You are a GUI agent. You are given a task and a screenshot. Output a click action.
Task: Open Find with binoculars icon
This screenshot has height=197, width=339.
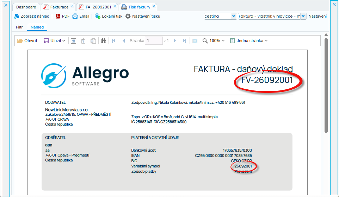tap(103, 41)
